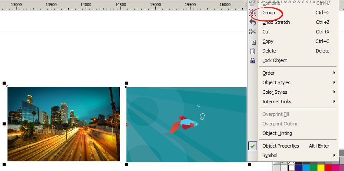This screenshot has height=171, width=344.
Task: Click the red X center marker of selection
Action: point(127,125)
